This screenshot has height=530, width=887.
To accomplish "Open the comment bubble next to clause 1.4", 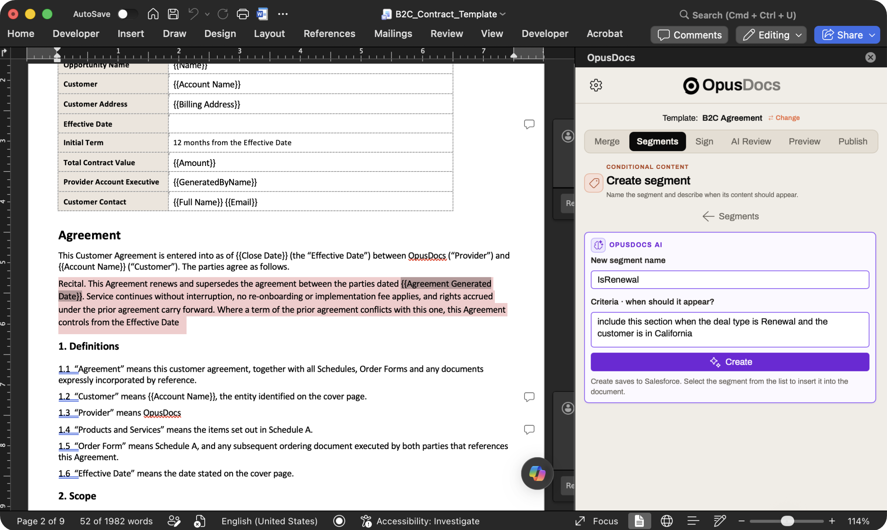I will 529,429.
